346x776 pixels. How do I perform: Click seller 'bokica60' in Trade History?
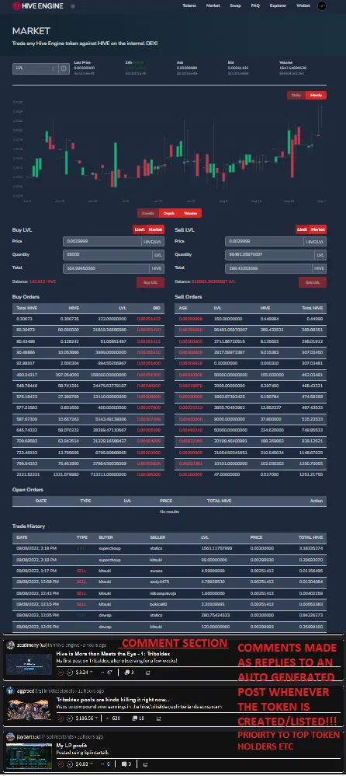click(x=158, y=604)
